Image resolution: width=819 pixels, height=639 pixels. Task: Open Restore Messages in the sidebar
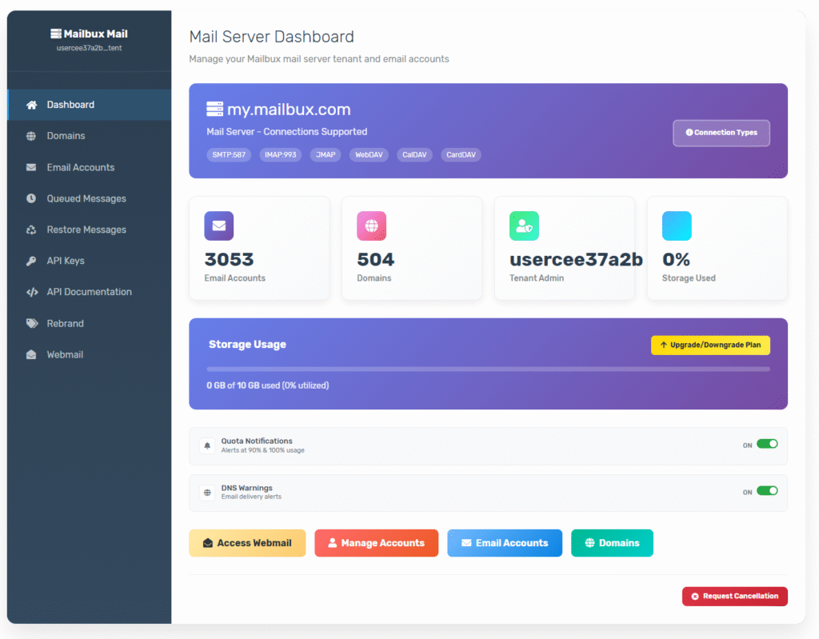click(90, 230)
